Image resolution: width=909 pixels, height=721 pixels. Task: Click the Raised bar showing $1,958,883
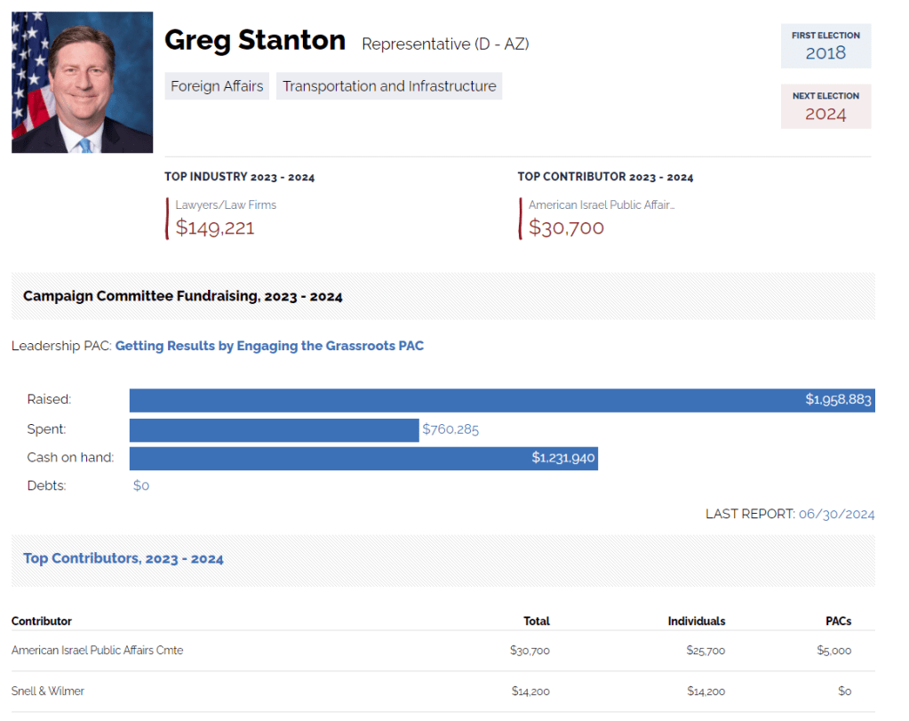point(501,400)
